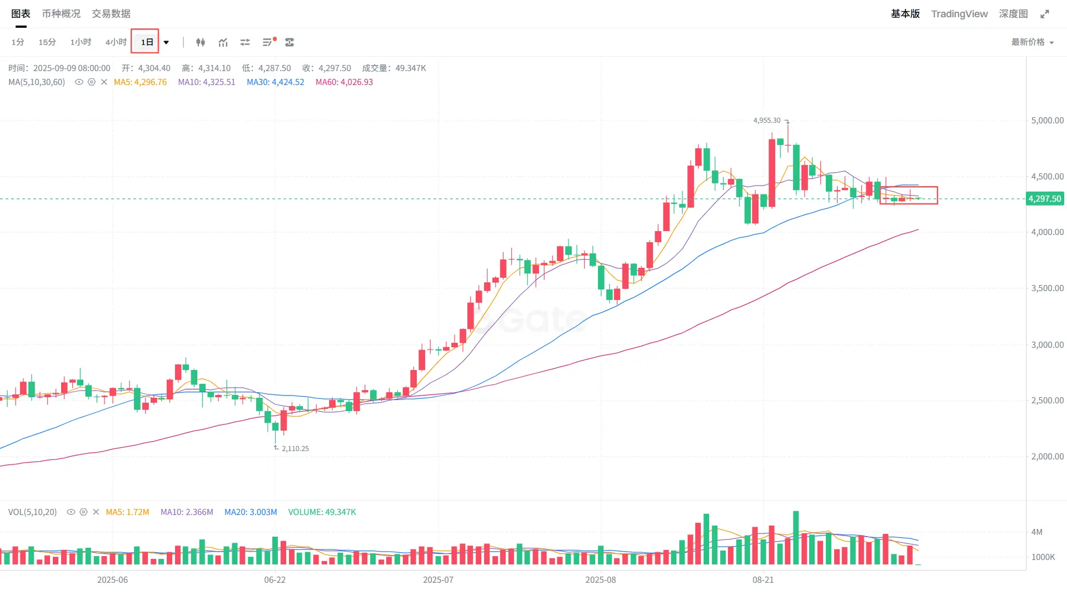Click the MA(5,10,30,60) indicator label
Screen dimensions: 1067x600
37,82
